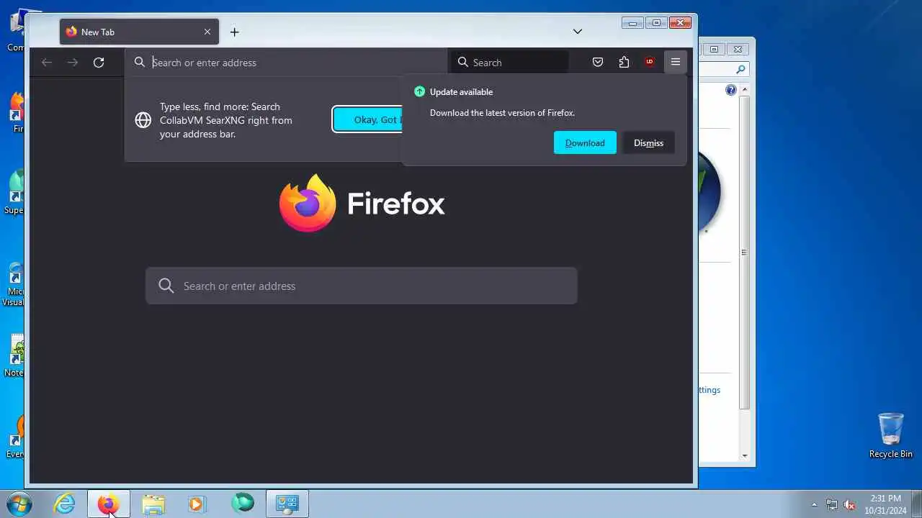922x518 pixels.
Task: Select the New Tab tab
Action: (139, 32)
